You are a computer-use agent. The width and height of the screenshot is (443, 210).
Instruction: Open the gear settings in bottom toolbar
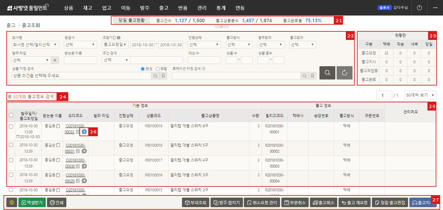(12, 202)
